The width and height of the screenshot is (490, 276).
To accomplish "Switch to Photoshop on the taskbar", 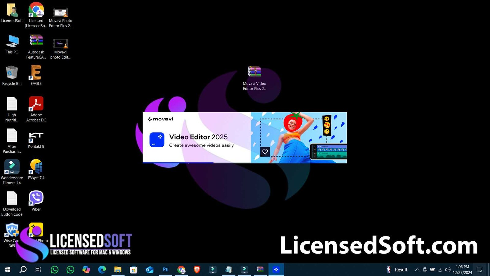I will pos(165,270).
